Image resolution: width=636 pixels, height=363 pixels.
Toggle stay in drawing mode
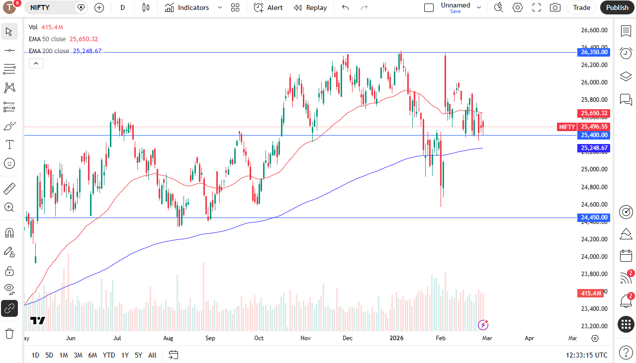9,252
